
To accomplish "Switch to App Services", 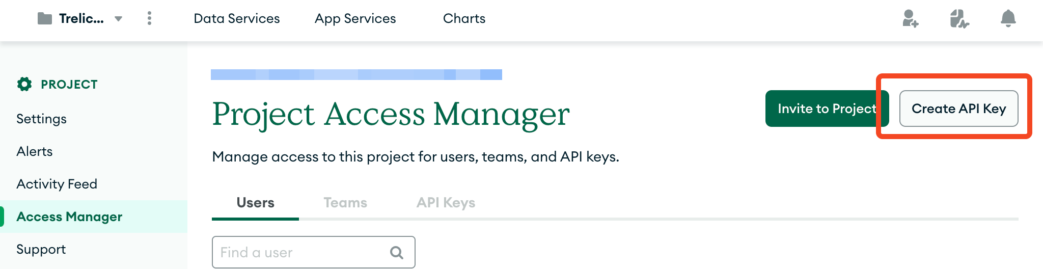I will coord(355,18).
